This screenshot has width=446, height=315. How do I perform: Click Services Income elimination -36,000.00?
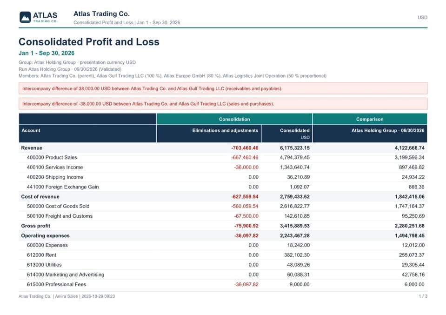(x=246, y=168)
